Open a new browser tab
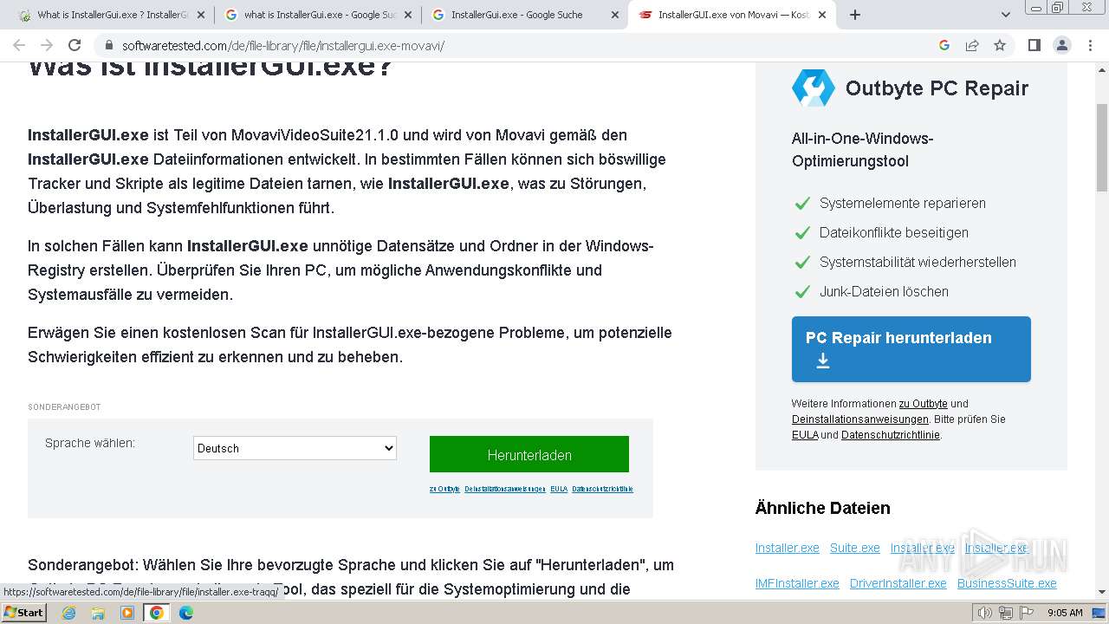The image size is (1109, 624). point(855,15)
